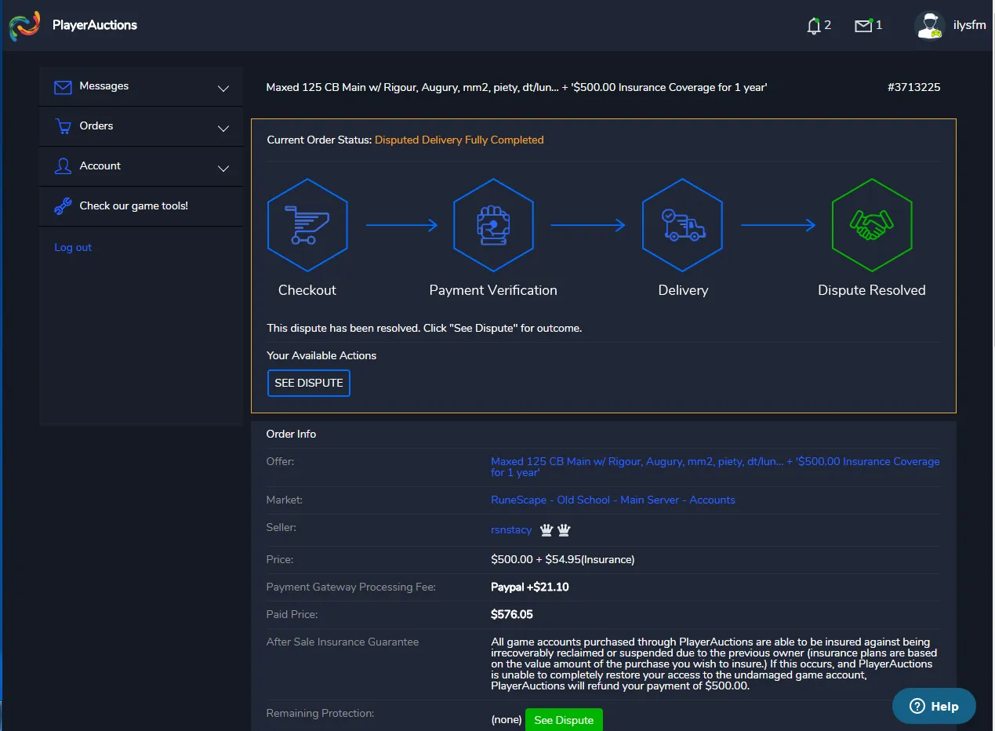Click the Checkout cart hexagon icon
The height and width of the screenshot is (731, 995).
(307, 225)
